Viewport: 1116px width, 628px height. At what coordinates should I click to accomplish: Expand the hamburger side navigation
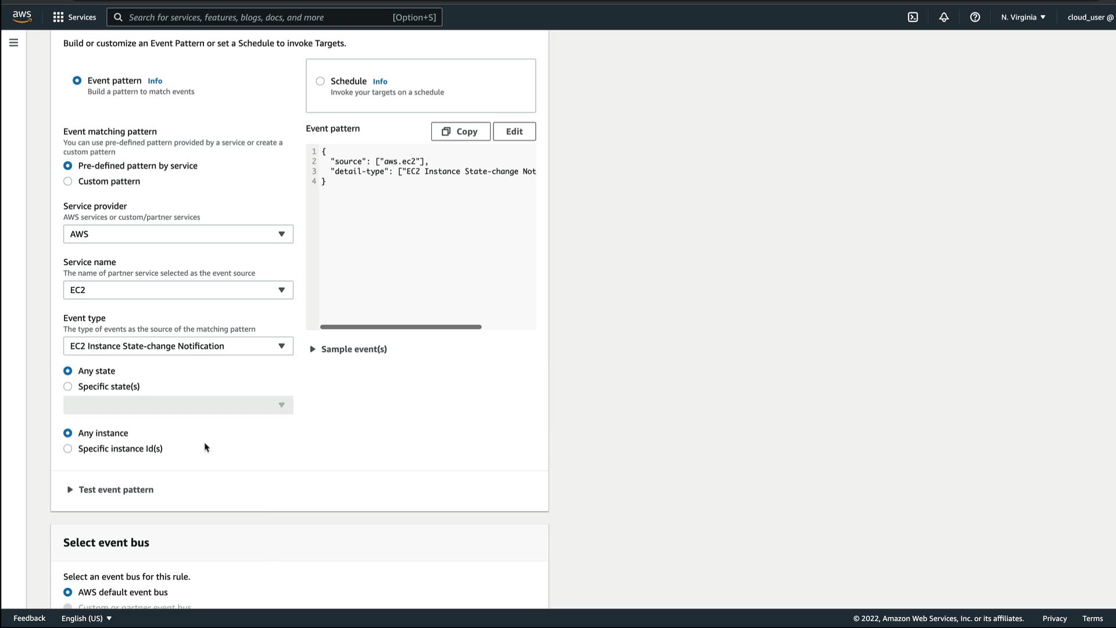tap(13, 42)
